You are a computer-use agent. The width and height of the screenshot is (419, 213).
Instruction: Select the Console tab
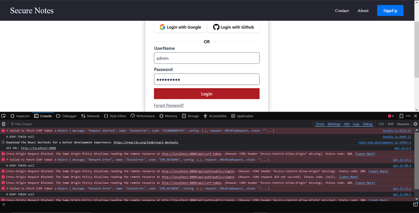pyautogui.click(x=43, y=116)
